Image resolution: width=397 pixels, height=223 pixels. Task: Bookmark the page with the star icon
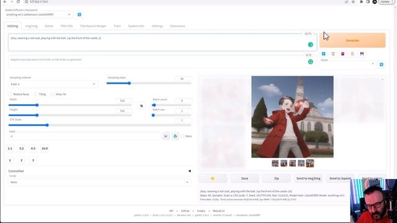353,2
